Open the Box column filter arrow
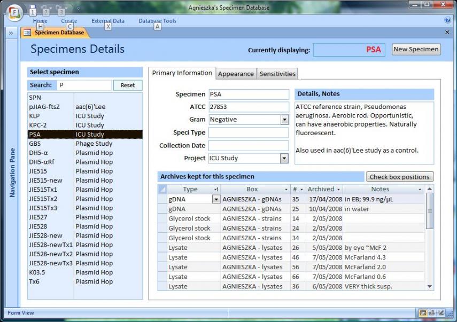457x322 pixels. point(285,190)
